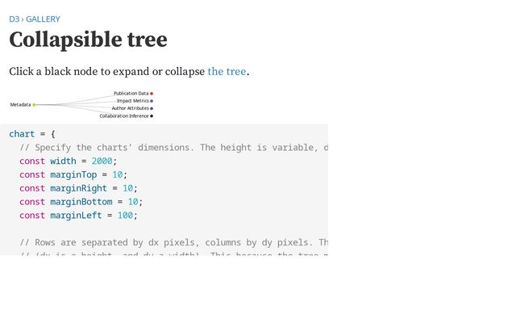Click the Collaboration Inference label
The width and height of the screenshot is (516, 323).
coord(124,116)
